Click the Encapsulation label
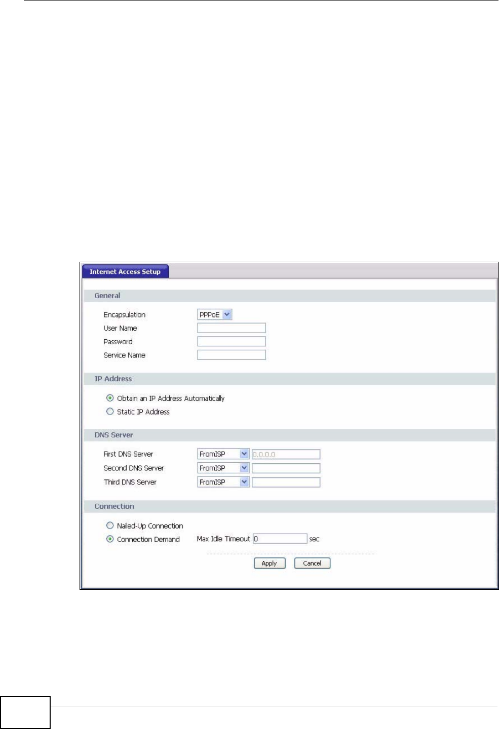 [x=125, y=315]
